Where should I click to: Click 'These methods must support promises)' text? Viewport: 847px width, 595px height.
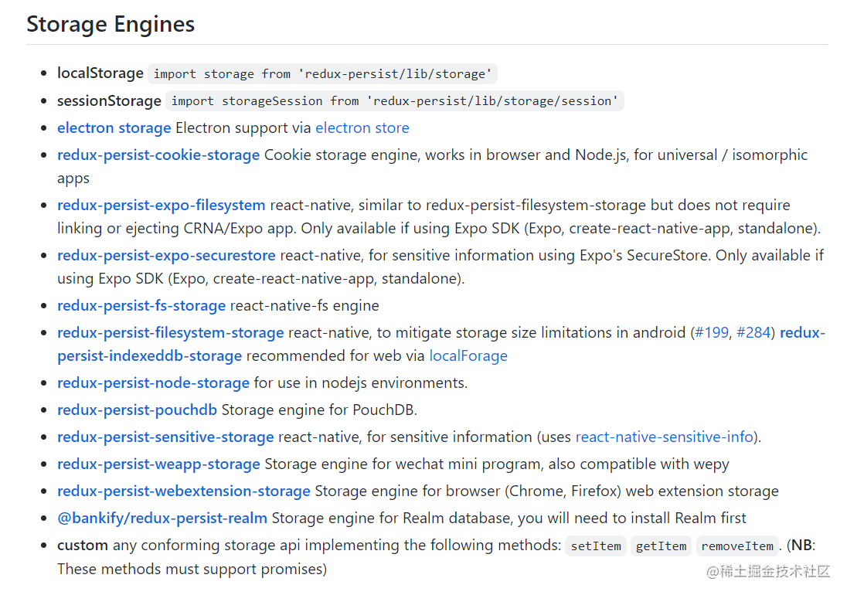click(192, 569)
